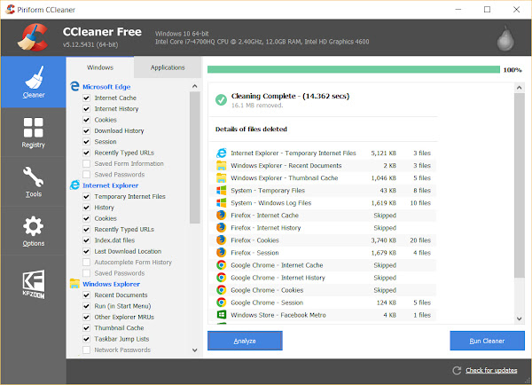Click the green Cleaning Complete checkmark icon
The image size is (532, 385).
point(221,100)
